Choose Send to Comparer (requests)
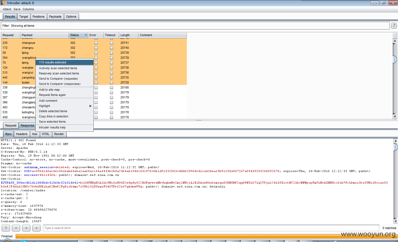 coord(64,79)
